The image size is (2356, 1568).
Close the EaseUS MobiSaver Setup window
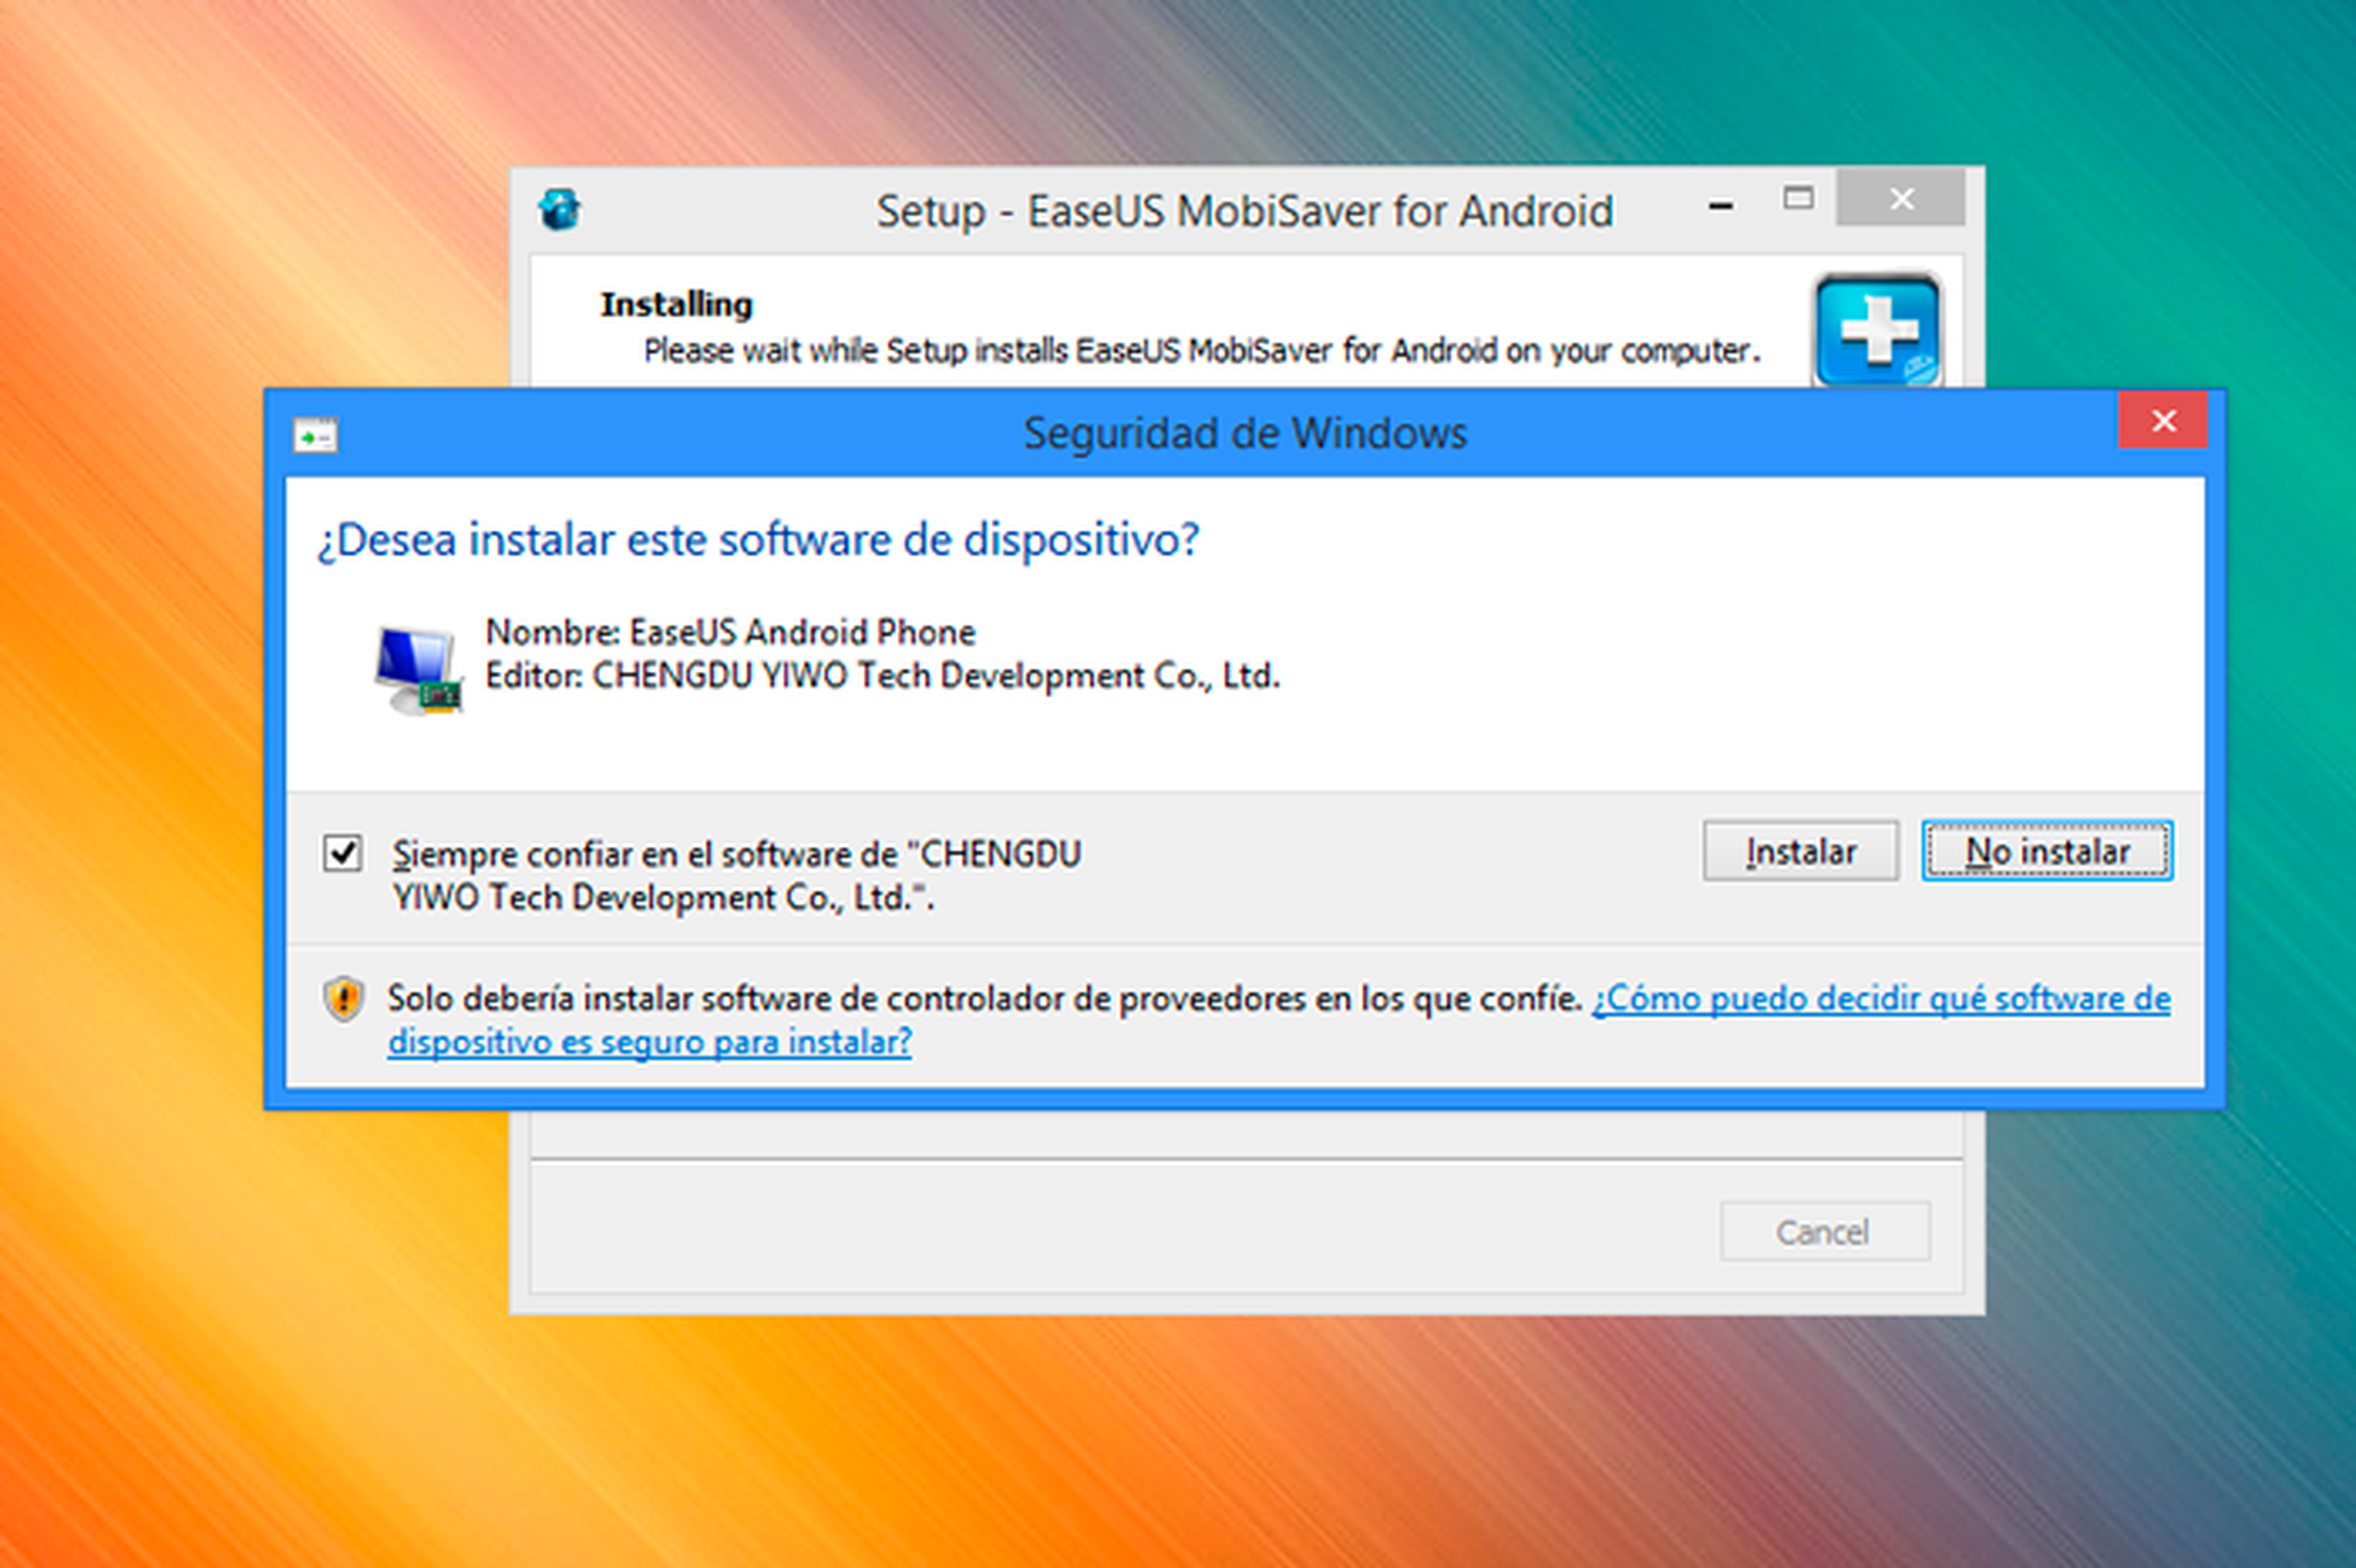coord(1901,198)
